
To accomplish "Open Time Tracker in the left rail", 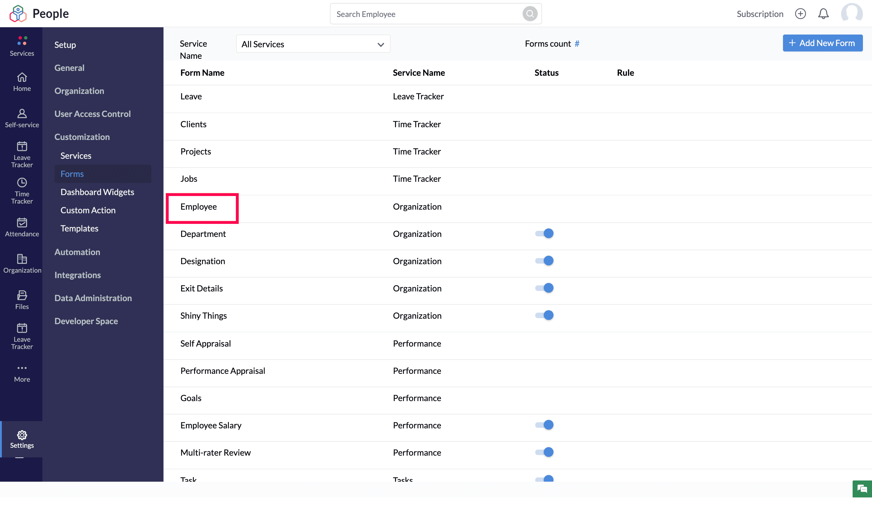I will pyautogui.click(x=22, y=191).
